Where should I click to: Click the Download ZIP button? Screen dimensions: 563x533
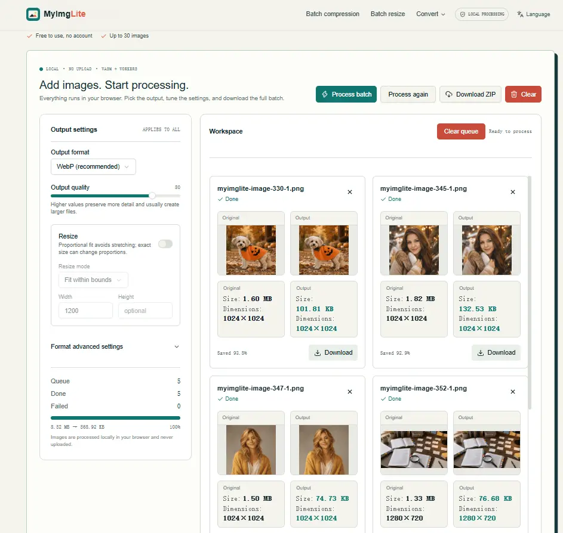pos(470,94)
